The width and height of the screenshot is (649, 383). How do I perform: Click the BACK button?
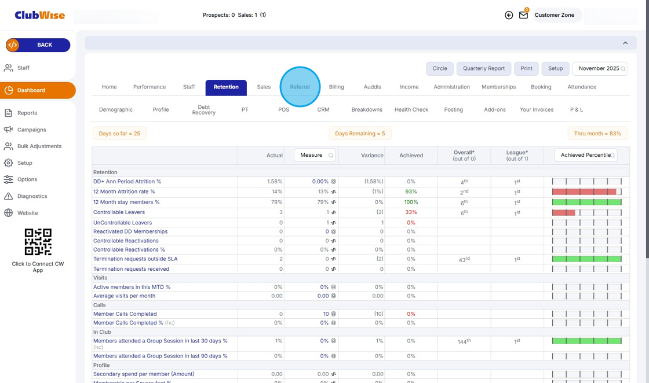pos(38,45)
